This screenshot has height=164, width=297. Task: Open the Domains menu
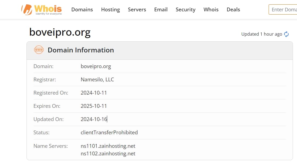coord(82,9)
